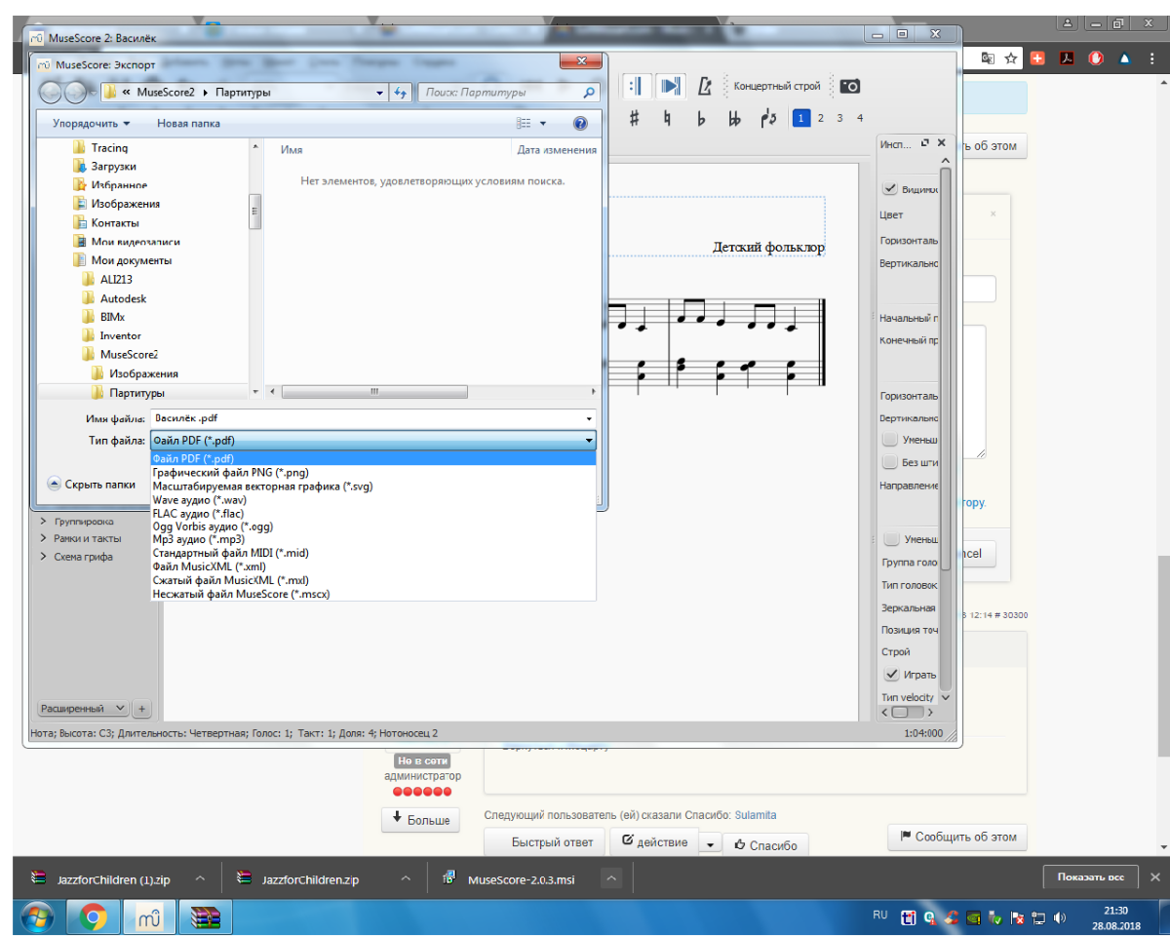The width and height of the screenshot is (1170, 936).
Task: Close the Inspector panel
Action: pos(941,142)
